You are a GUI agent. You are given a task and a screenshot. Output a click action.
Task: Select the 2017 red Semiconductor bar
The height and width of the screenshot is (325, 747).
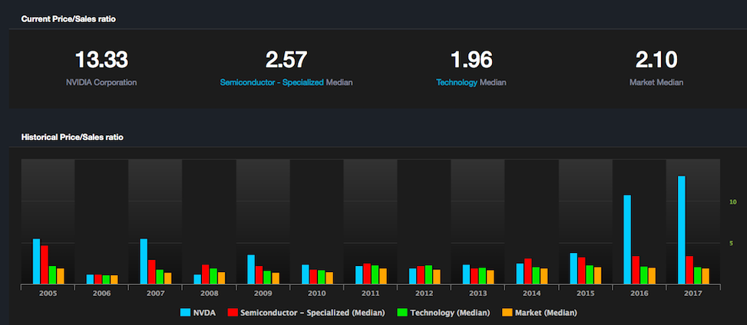click(x=689, y=271)
